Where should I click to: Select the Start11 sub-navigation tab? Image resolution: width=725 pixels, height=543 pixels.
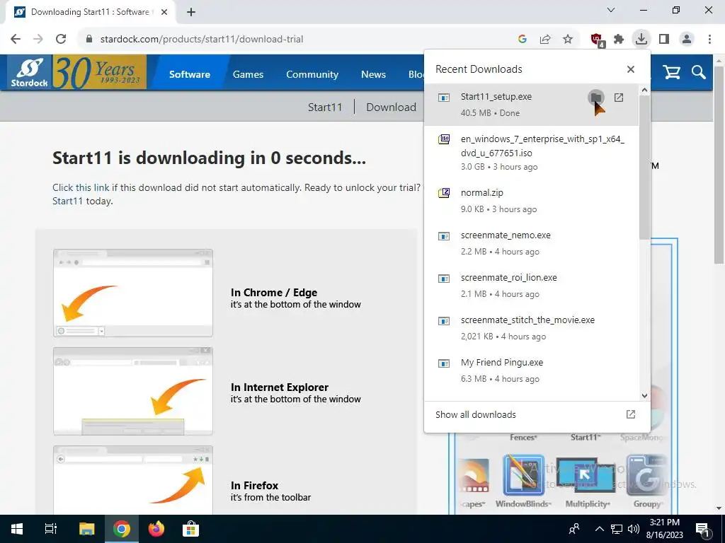pos(325,107)
